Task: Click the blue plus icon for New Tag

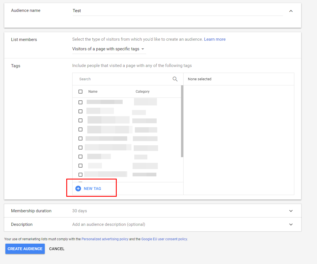Action: 78,189
